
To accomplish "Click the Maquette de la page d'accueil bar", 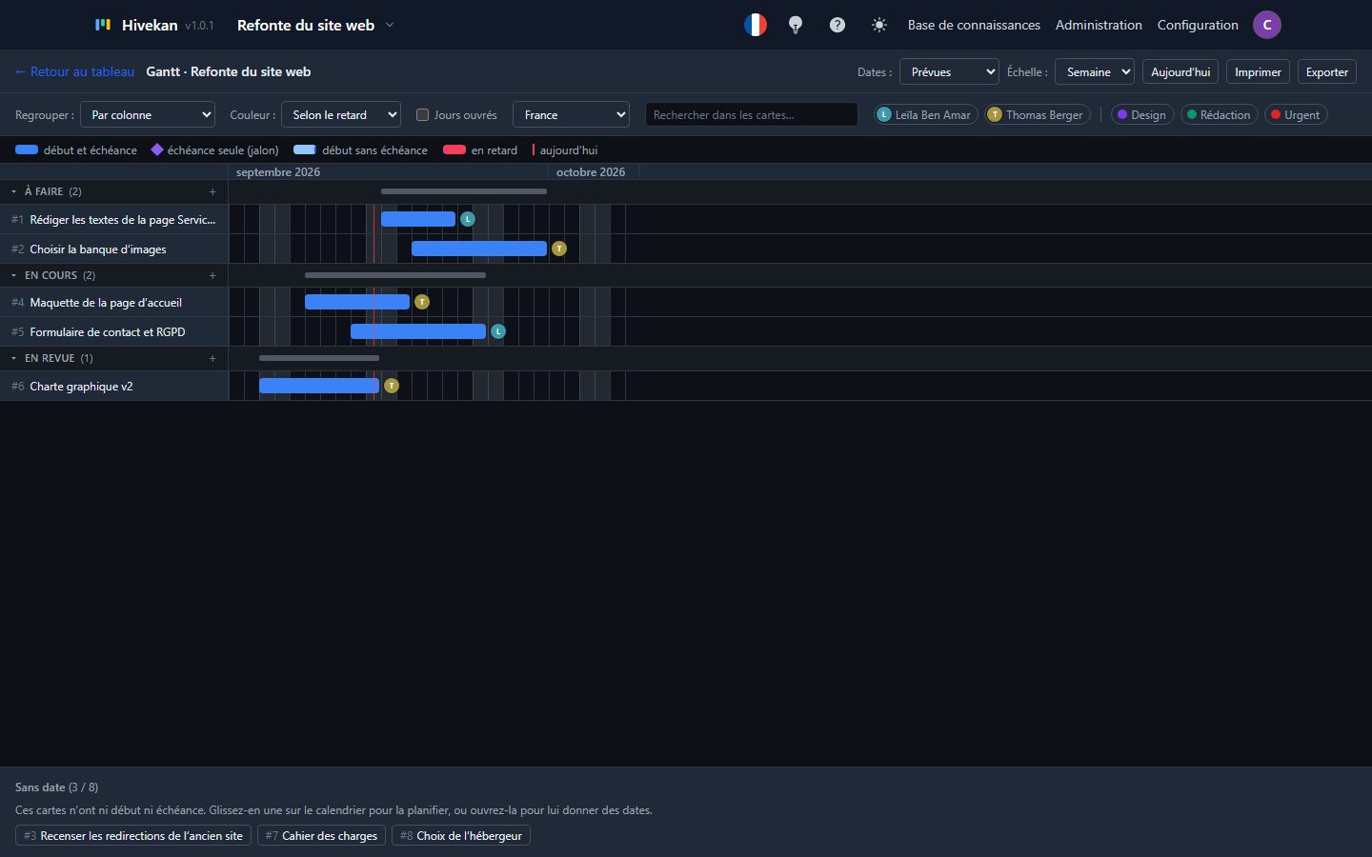I will tap(357, 302).
